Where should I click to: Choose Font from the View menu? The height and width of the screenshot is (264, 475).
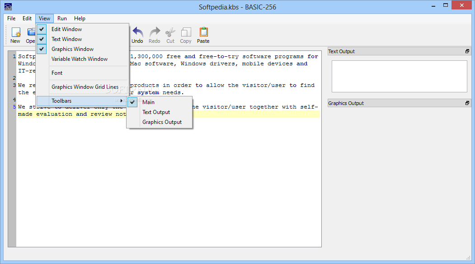click(82, 73)
